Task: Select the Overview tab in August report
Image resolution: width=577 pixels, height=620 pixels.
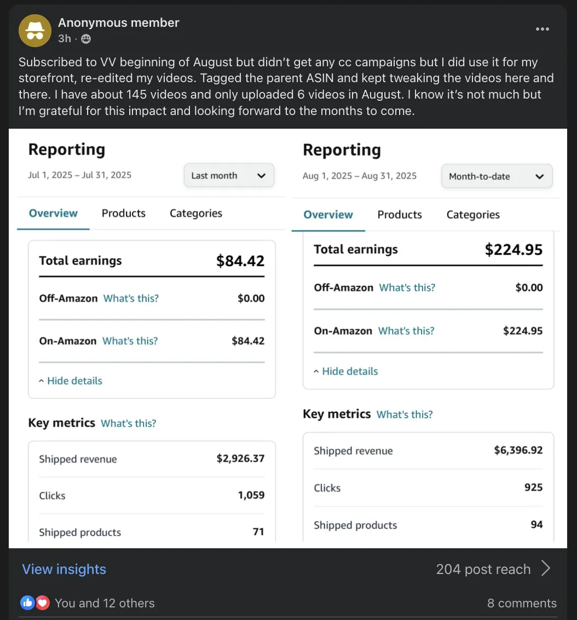Action: [x=328, y=215]
